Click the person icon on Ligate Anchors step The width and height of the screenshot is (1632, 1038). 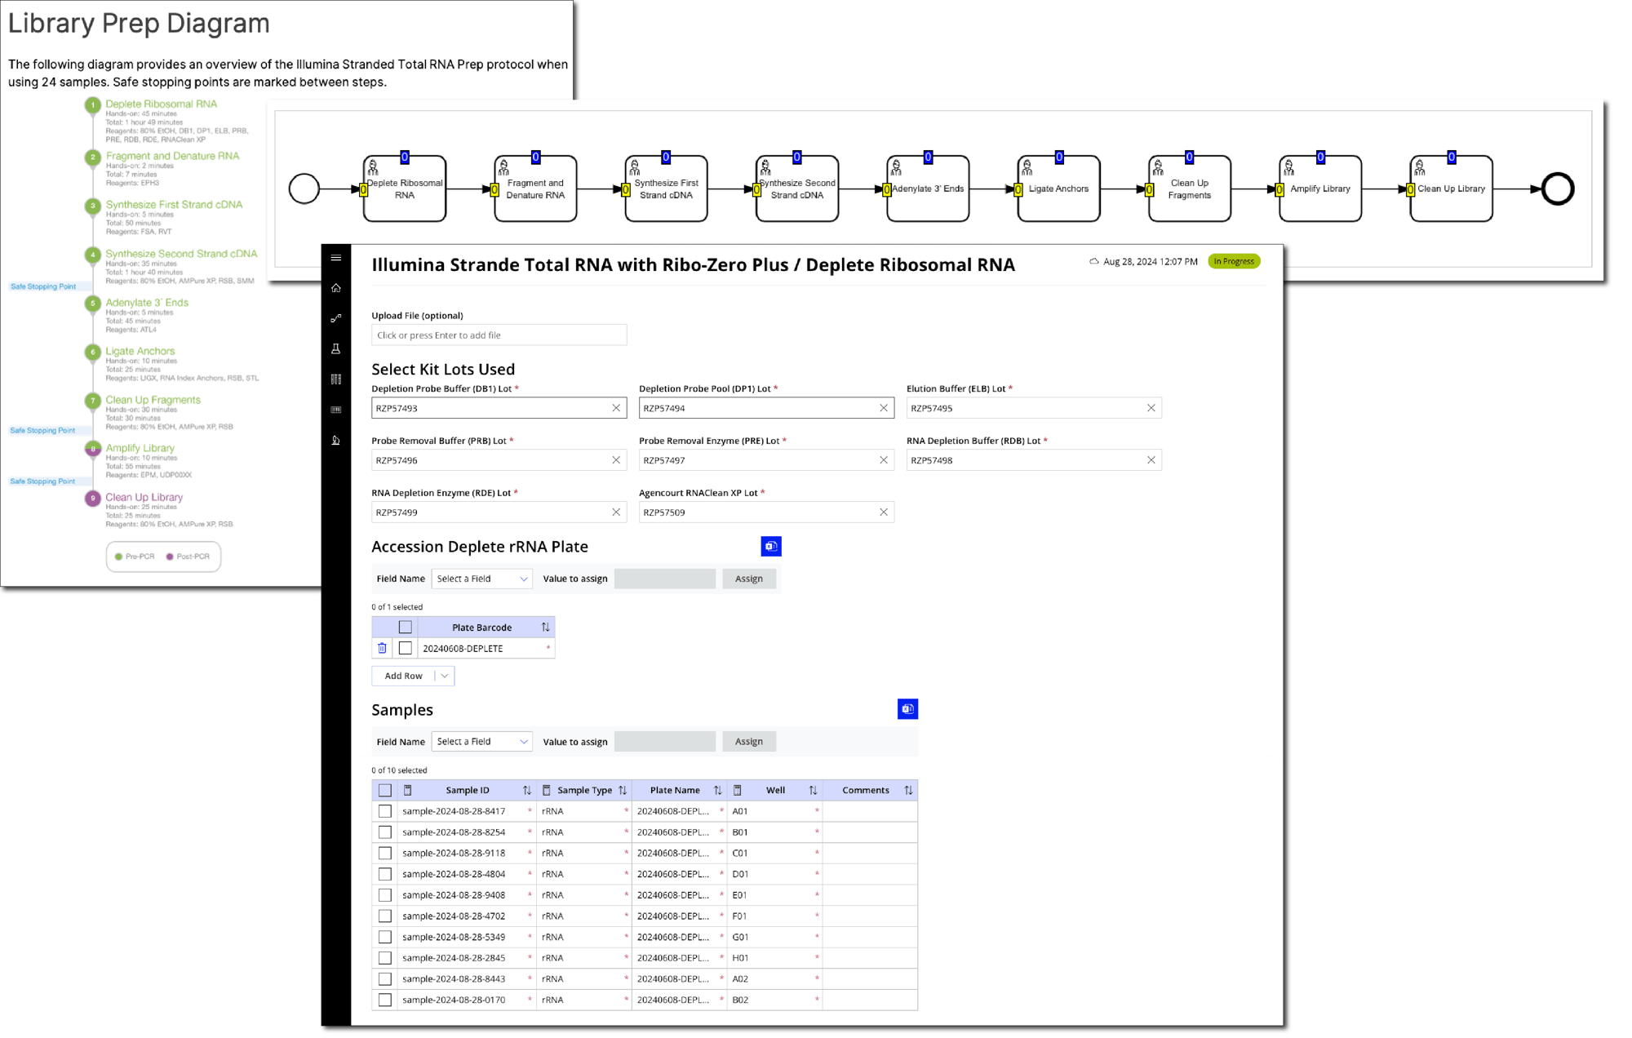coord(1027,168)
